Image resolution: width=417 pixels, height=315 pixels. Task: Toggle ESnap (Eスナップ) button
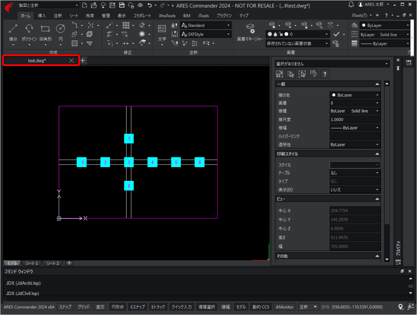pyautogui.click(x=138, y=307)
